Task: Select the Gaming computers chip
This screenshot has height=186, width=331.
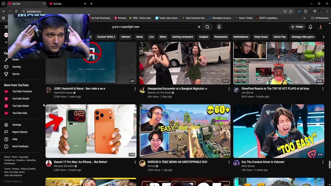Action: (183, 37)
